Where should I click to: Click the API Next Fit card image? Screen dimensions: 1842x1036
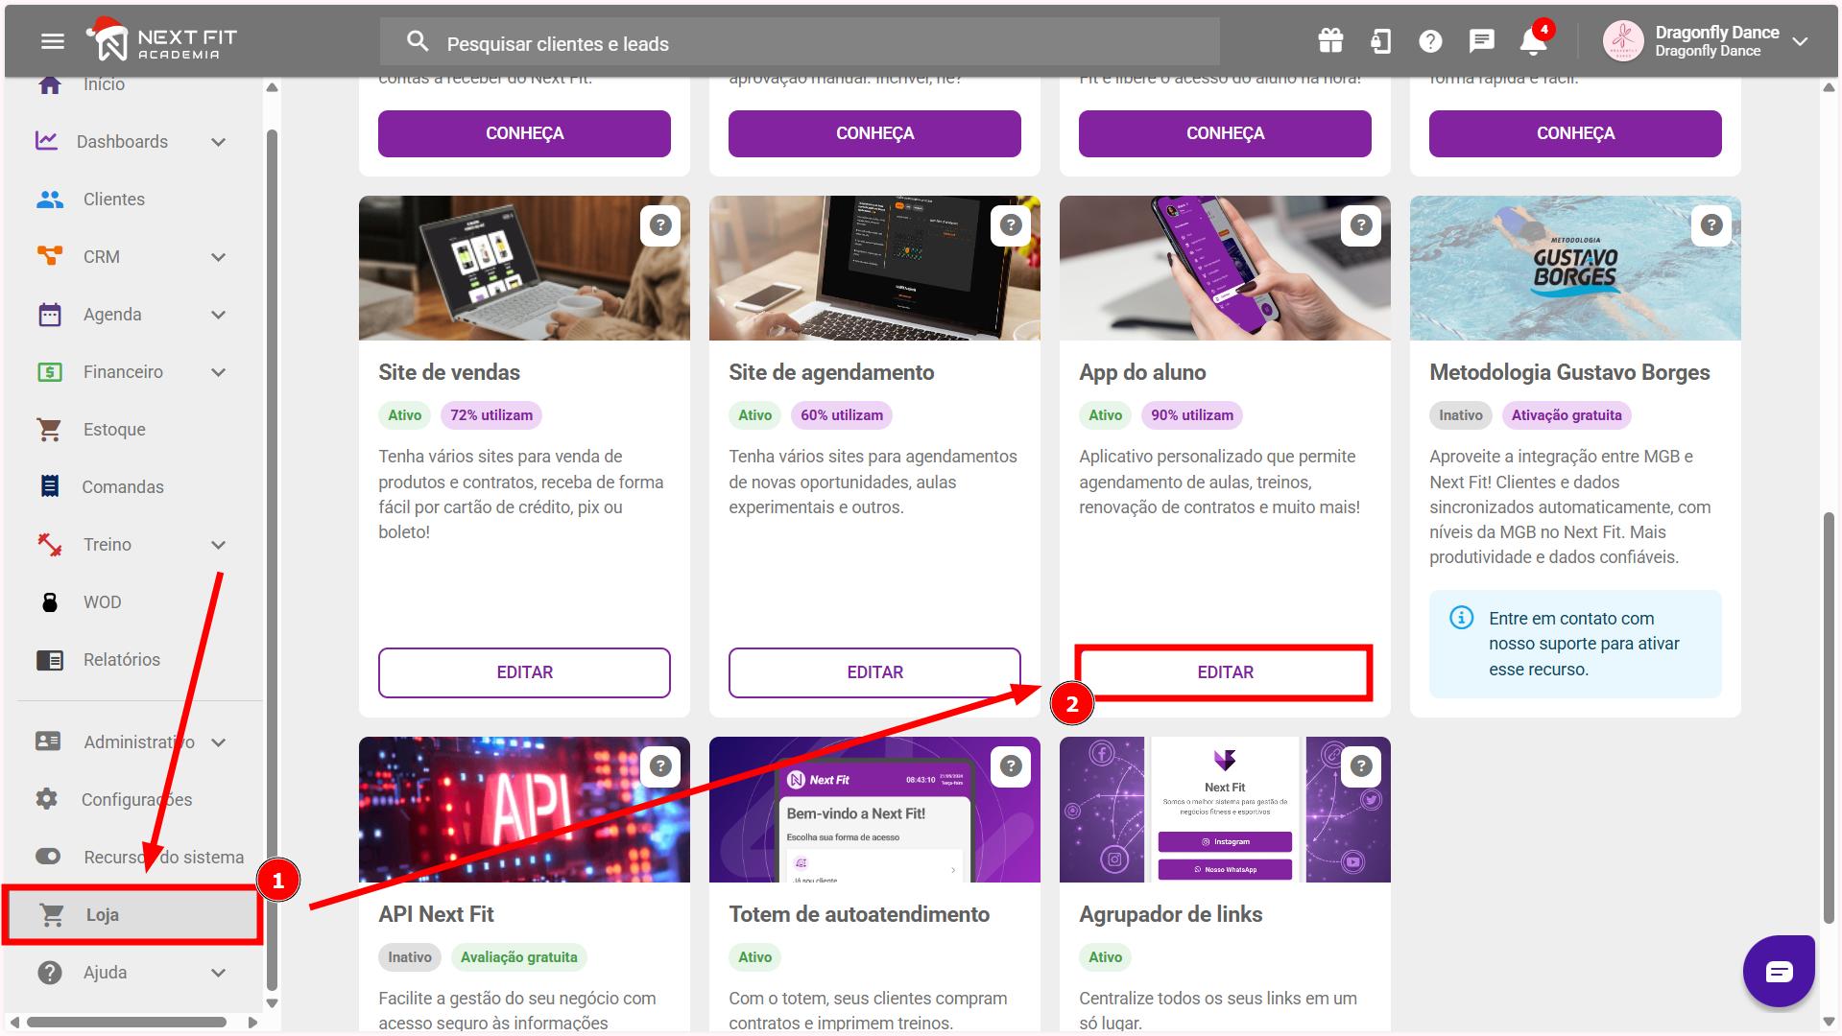click(x=524, y=810)
